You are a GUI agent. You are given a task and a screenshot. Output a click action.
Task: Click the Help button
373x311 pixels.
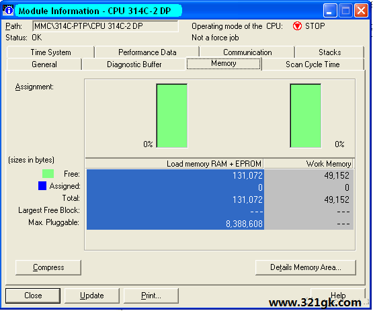tap(338, 296)
